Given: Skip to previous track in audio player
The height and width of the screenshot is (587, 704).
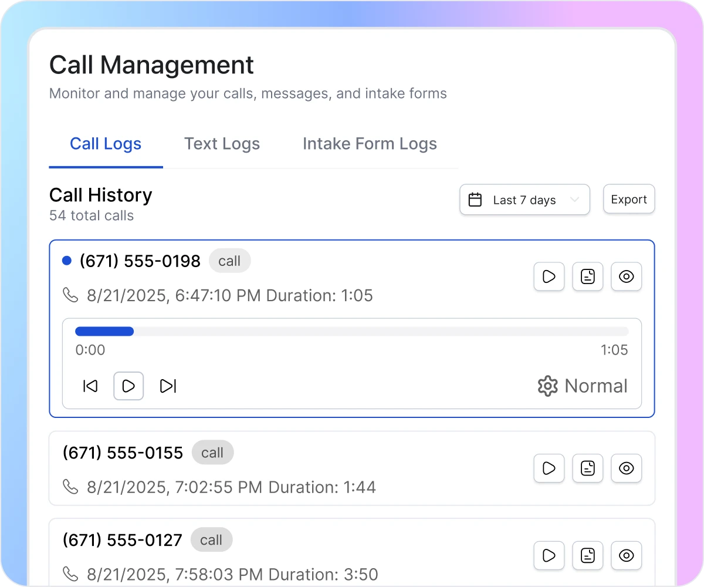Looking at the screenshot, I should [x=90, y=386].
